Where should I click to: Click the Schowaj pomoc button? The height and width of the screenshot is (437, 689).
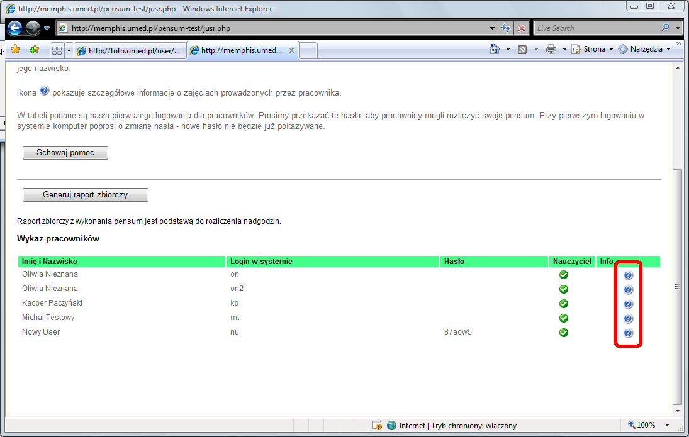tap(65, 153)
